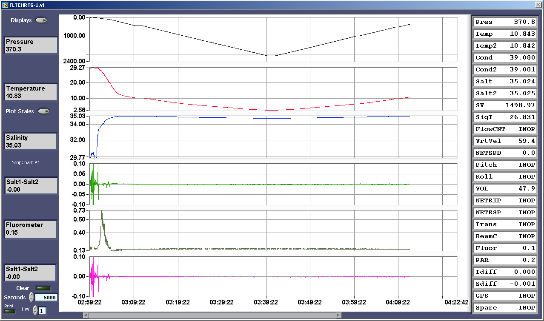Select the NETSPD 0.0 readout
Screen dimensions: 544x321
(x=505, y=153)
